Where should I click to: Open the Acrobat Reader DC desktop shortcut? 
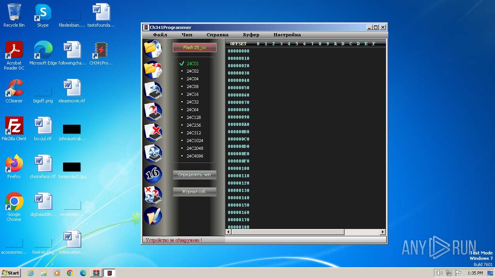click(x=14, y=56)
